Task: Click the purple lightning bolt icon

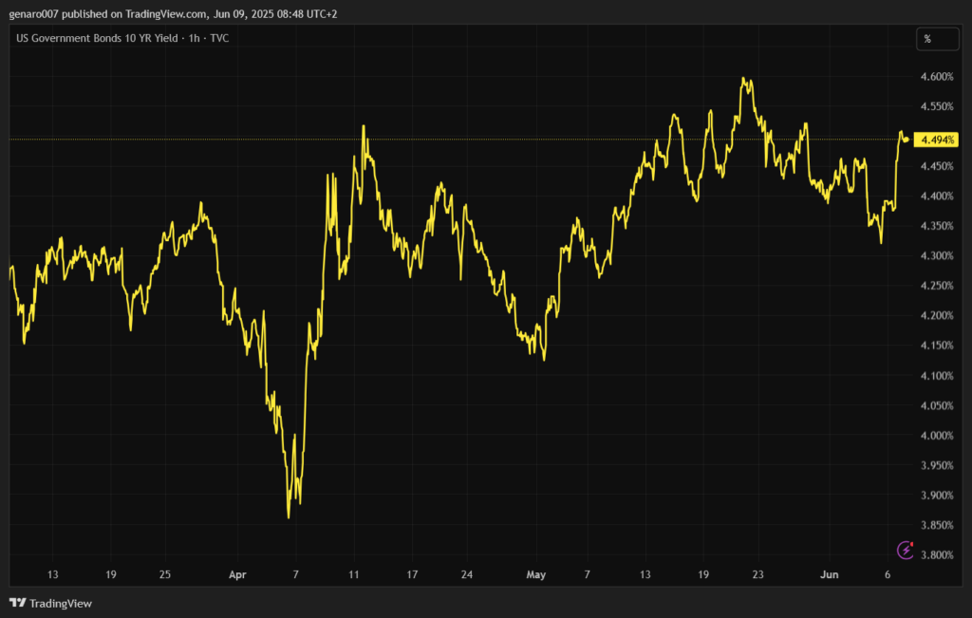Action: click(907, 550)
